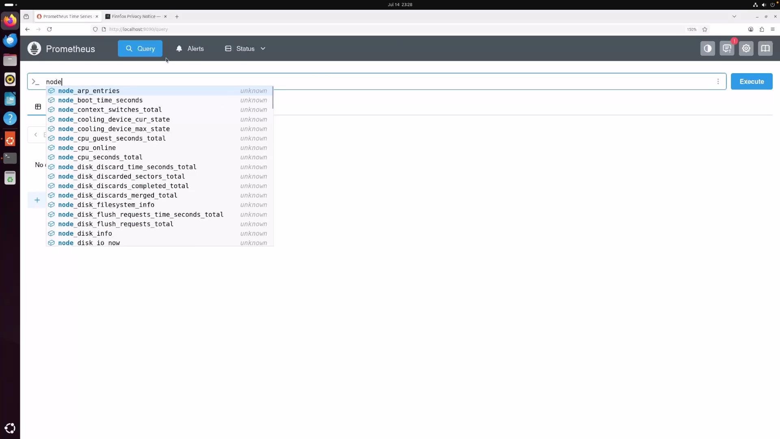The image size is (780, 439).
Task: Open Terminal from the dock
Action: 10,158
